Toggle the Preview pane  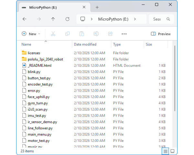161,34
